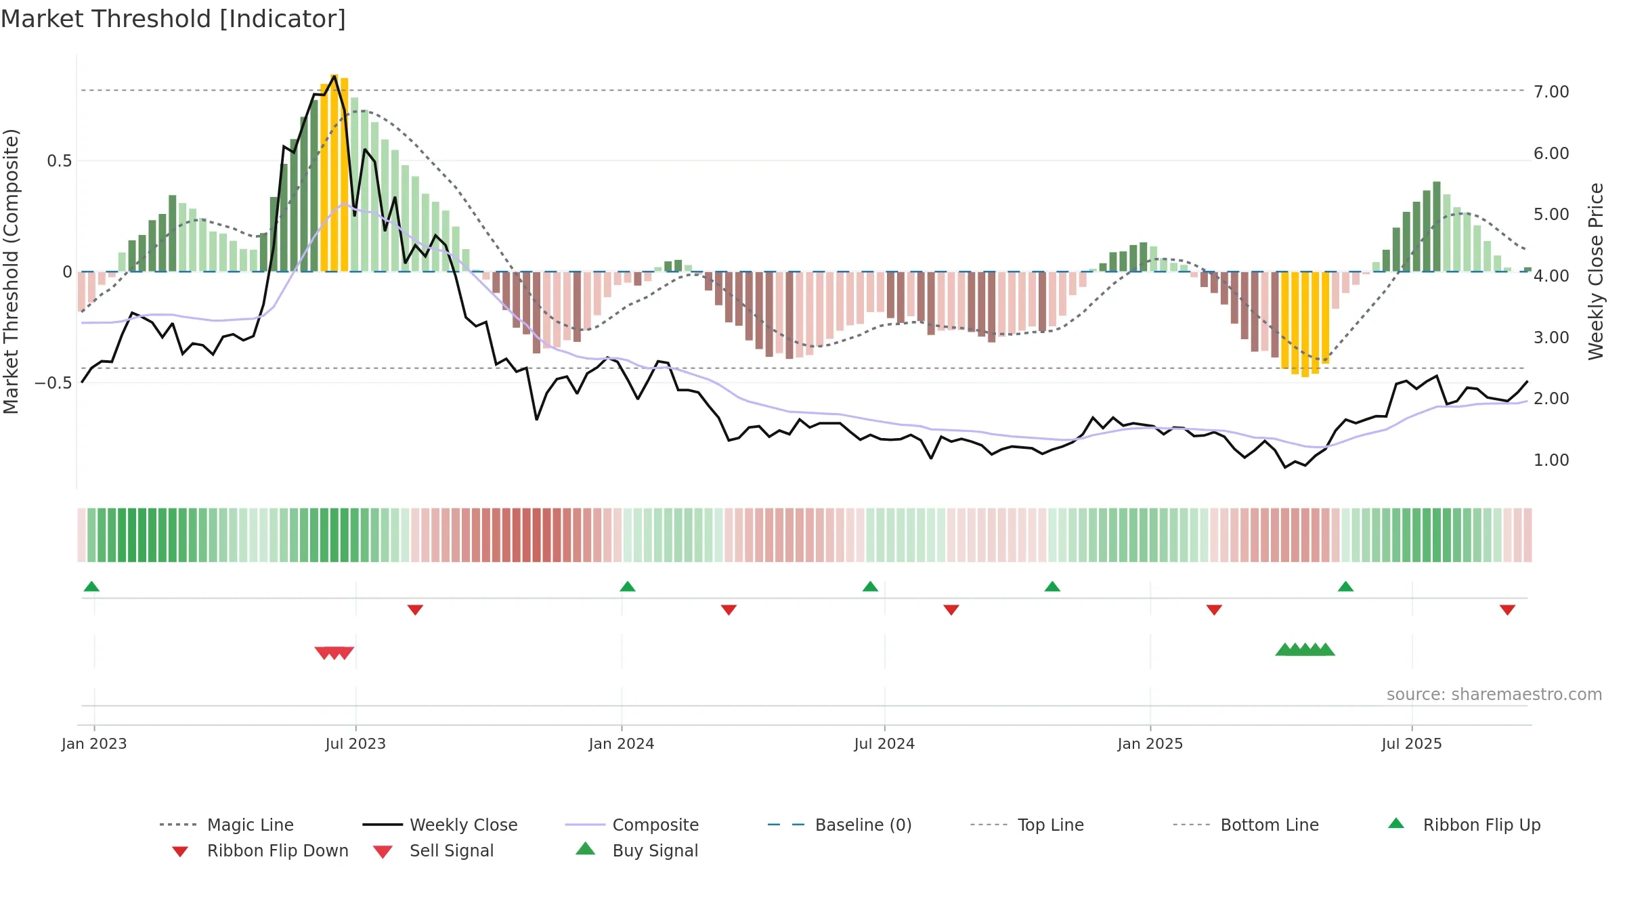Click the 1.00 price axis tick
The image size is (1625, 914).
(x=1551, y=460)
